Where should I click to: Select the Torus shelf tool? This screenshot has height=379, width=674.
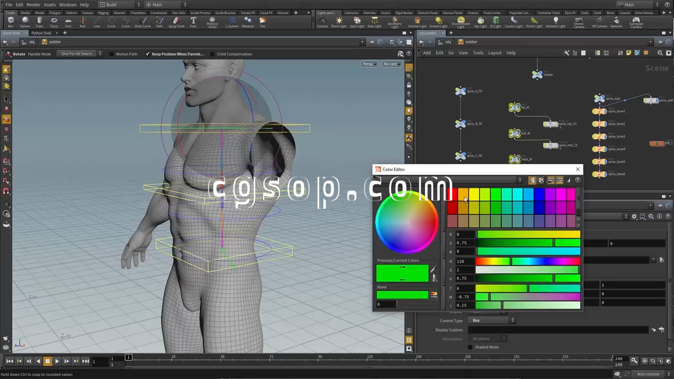[x=54, y=22]
